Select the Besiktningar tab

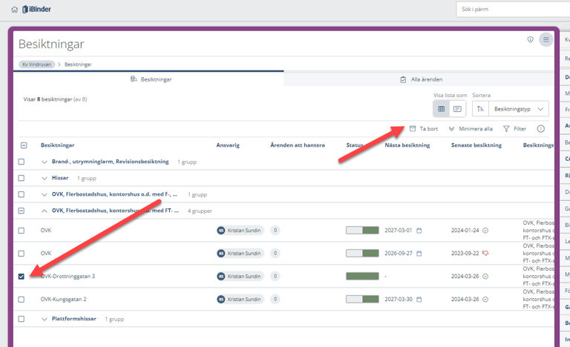pyautogui.click(x=147, y=79)
